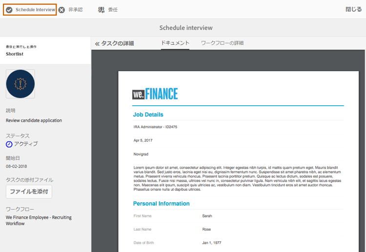
Task: Click the Novigrad location text
Action: (141, 154)
